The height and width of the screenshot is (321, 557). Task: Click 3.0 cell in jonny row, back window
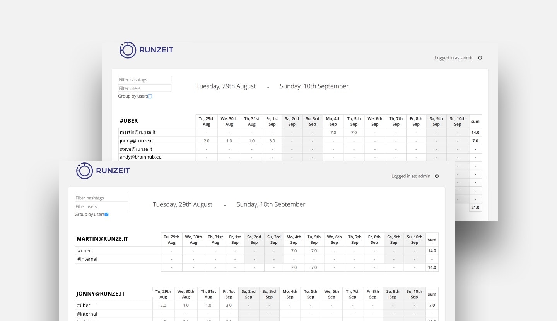(x=272, y=141)
